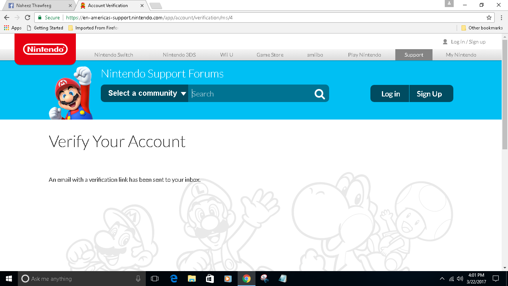The width and height of the screenshot is (508, 286).
Task: Click the user profile icon by Log in
Action: click(445, 42)
